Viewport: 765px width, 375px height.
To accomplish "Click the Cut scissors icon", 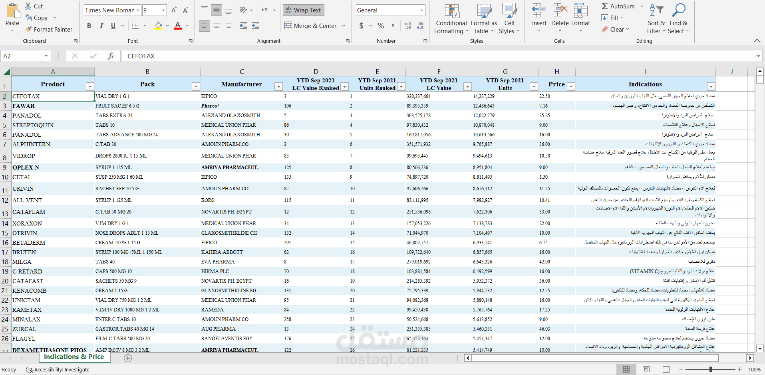I will coord(28,6).
